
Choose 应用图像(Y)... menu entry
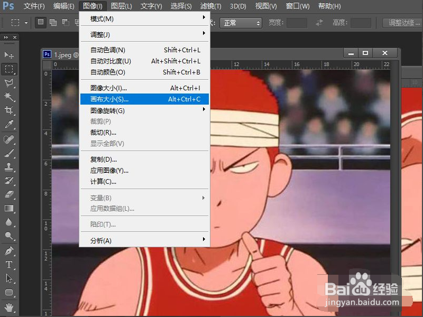coord(144,170)
